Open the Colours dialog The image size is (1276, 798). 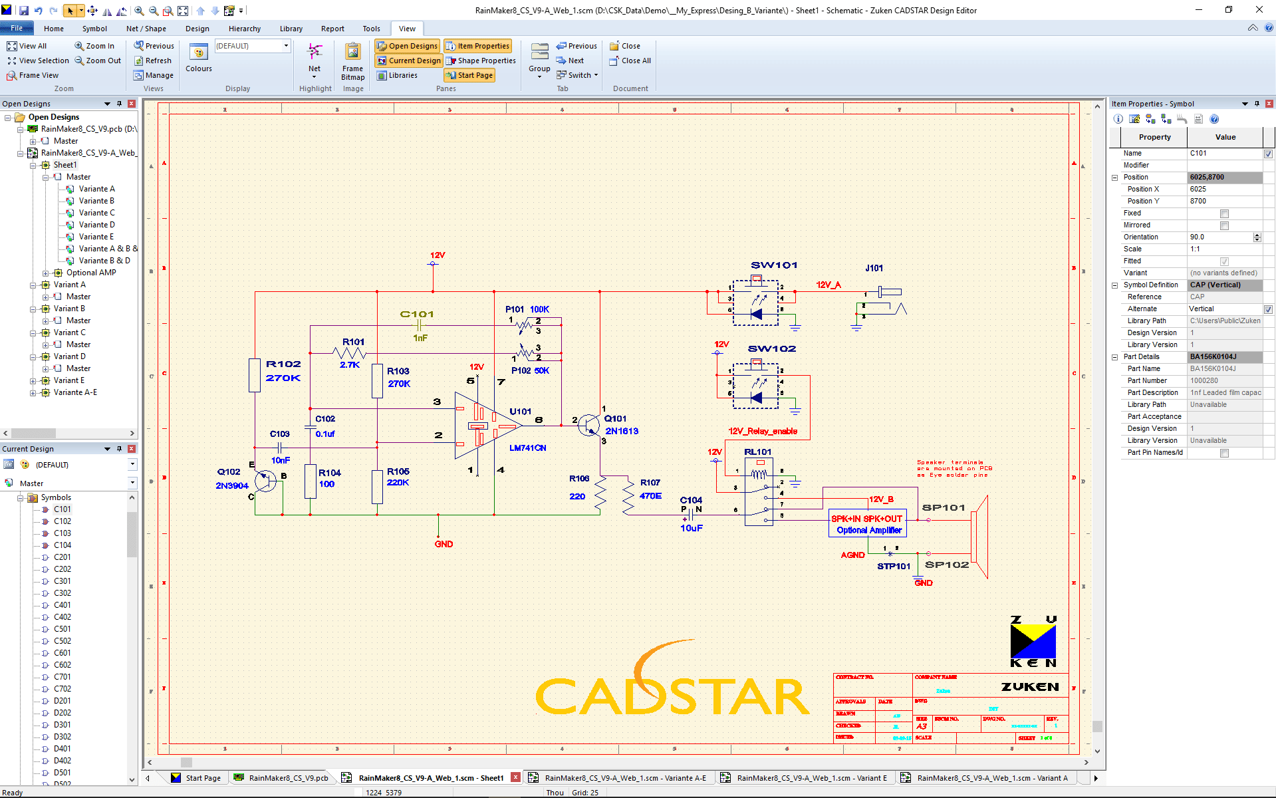click(x=199, y=58)
